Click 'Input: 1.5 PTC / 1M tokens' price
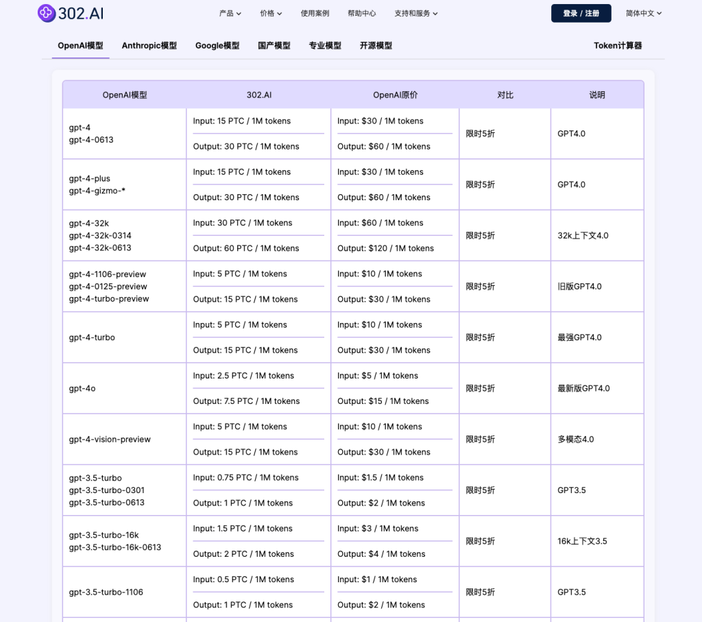This screenshot has height=622, width=702. pyautogui.click(x=243, y=529)
